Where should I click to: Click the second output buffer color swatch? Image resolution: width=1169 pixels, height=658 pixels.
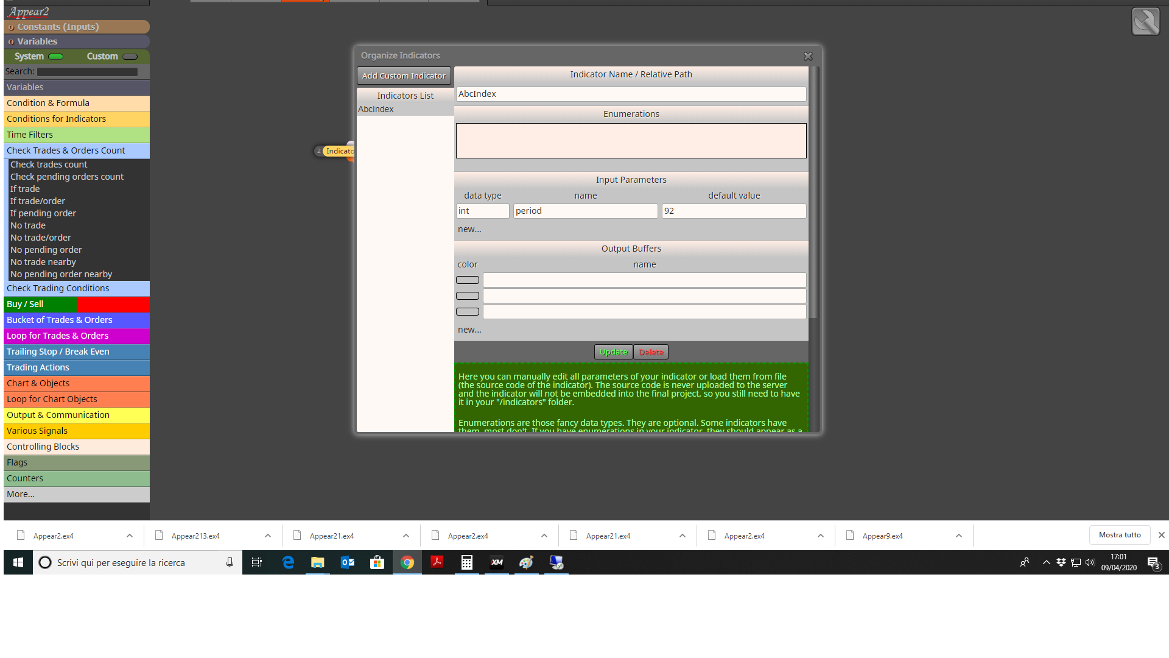tap(468, 296)
